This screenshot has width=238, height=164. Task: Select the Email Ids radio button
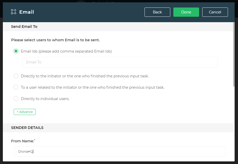[16, 51]
